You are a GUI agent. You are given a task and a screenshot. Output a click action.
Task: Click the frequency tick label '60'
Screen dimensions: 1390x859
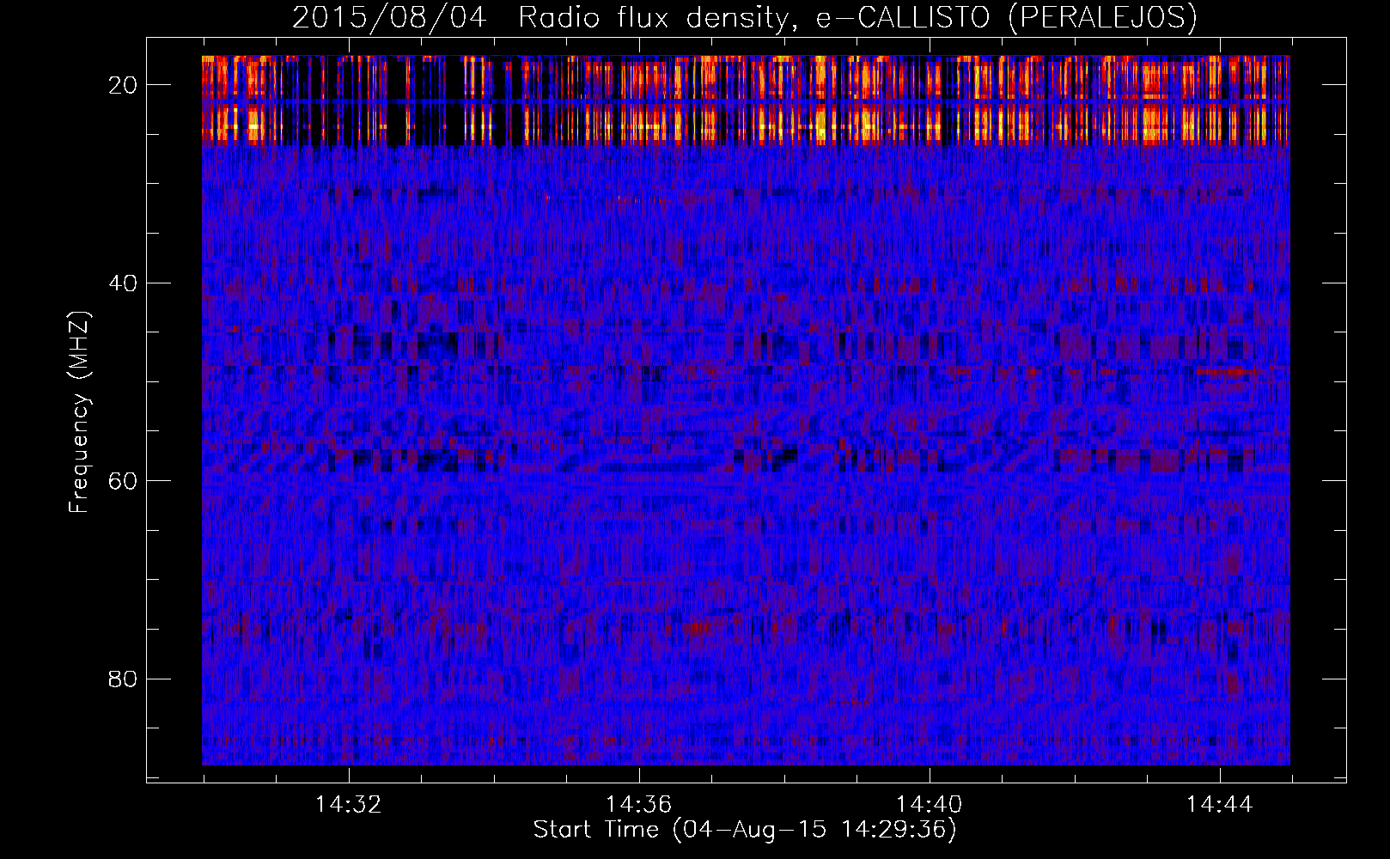click(x=123, y=480)
